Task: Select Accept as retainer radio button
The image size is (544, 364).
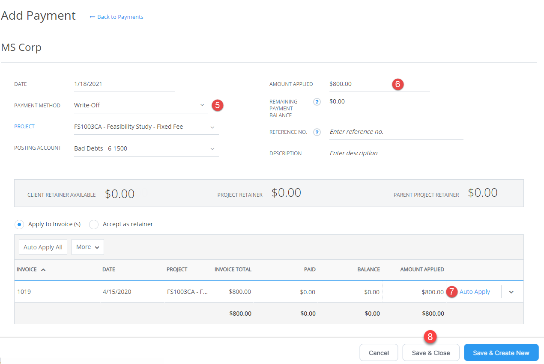Action: tap(94, 225)
